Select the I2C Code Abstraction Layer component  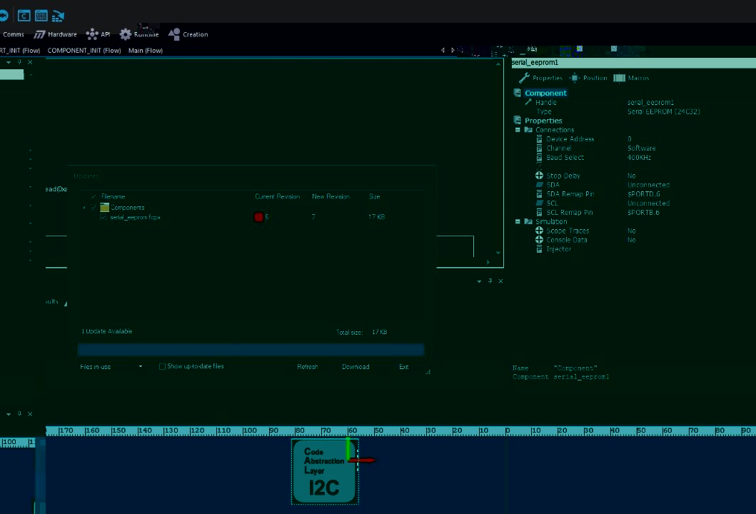323,472
